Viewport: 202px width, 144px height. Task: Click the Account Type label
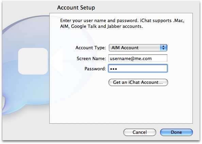pyautogui.click(x=91, y=48)
